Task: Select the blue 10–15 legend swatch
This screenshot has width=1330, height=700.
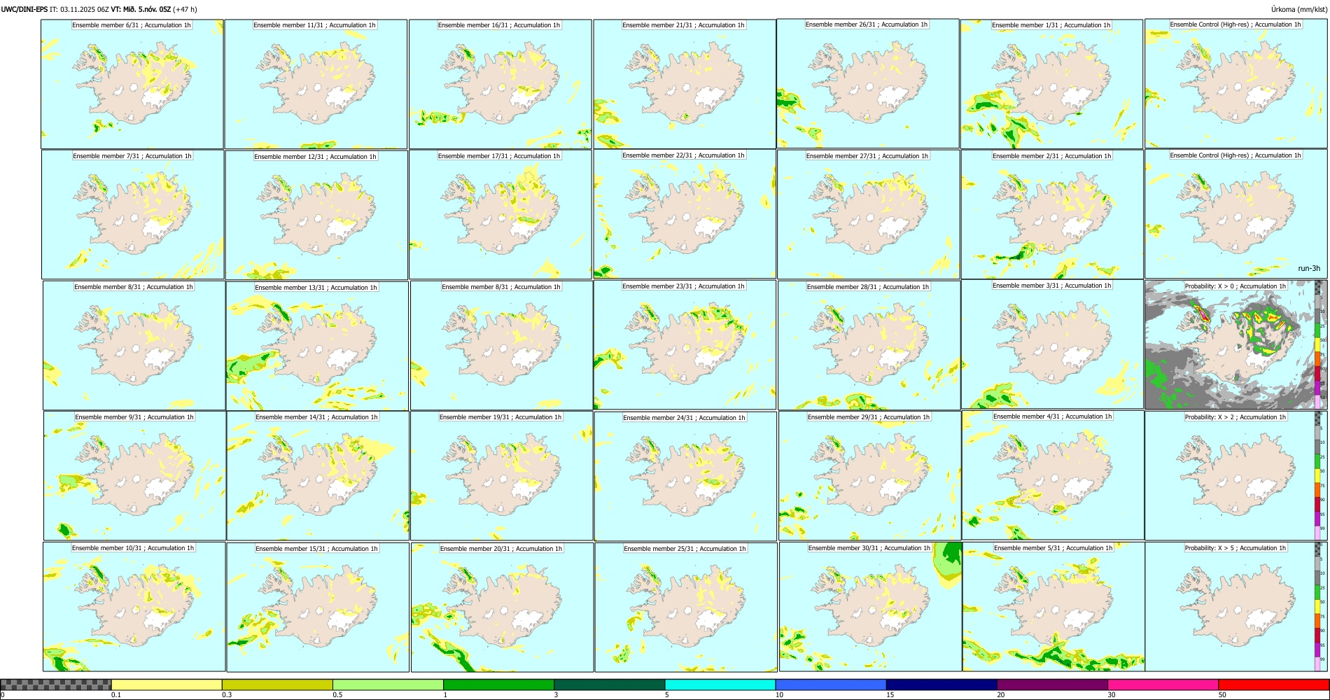Action: (831, 685)
